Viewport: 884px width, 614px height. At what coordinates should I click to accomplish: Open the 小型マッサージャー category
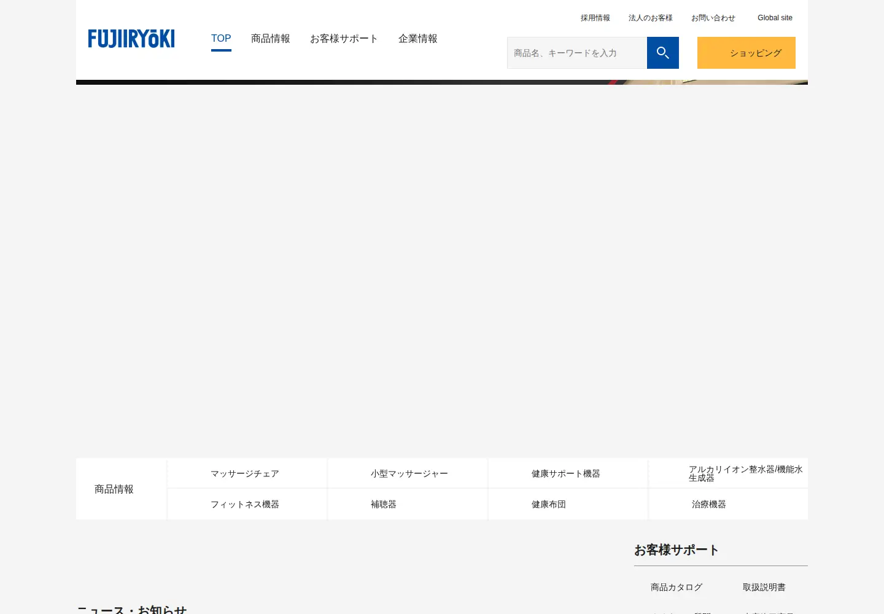(x=408, y=473)
